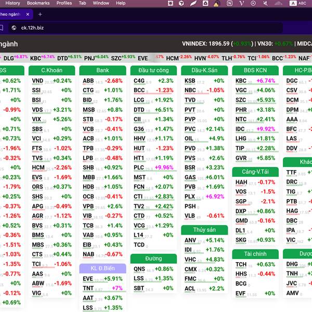Click the muted speaker icon in menu bar
This screenshot has width=312, height=312.
coord(265,3)
